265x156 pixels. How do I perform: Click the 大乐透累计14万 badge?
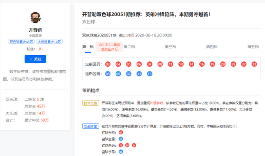[x=49, y=41]
